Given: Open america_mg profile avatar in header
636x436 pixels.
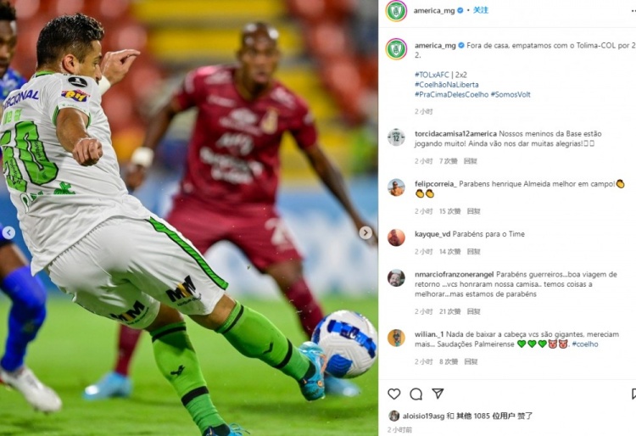Looking at the screenshot, I should (x=396, y=10).
